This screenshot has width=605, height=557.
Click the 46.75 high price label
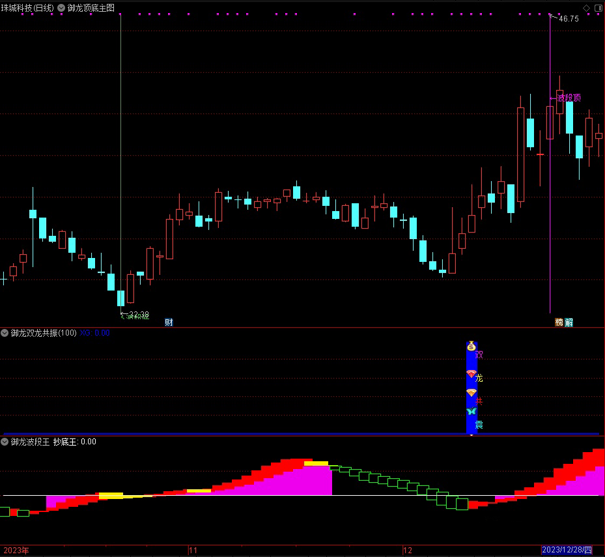click(569, 19)
